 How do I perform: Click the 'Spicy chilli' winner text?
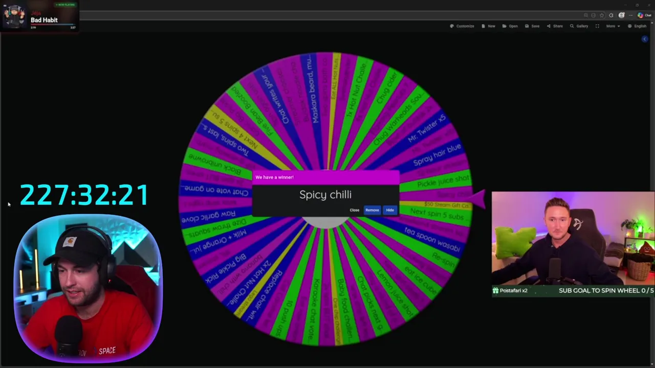(x=325, y=195)
